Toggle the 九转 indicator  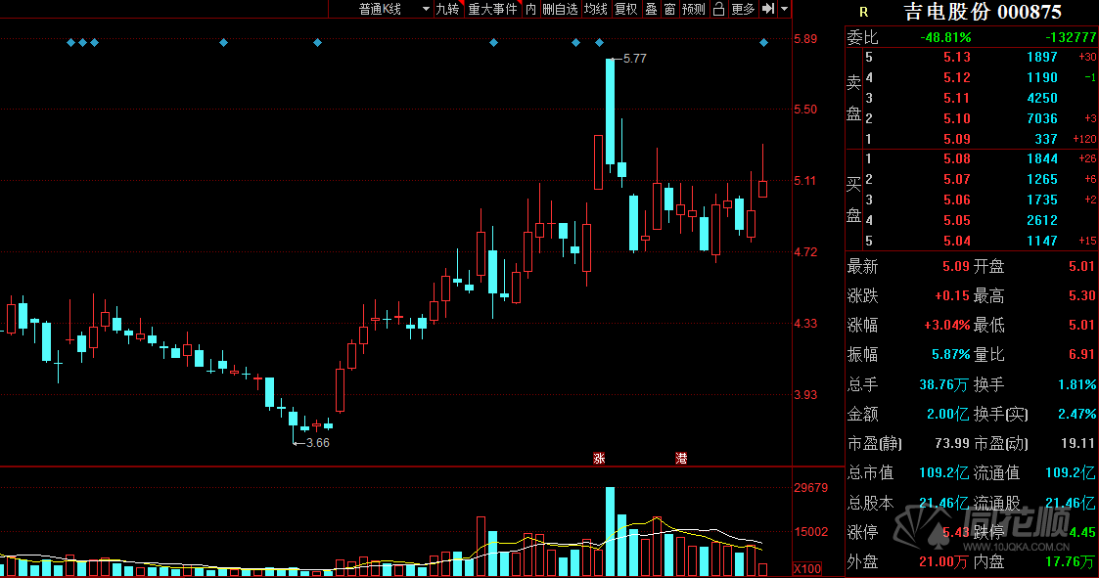click(x=448, y=9)
